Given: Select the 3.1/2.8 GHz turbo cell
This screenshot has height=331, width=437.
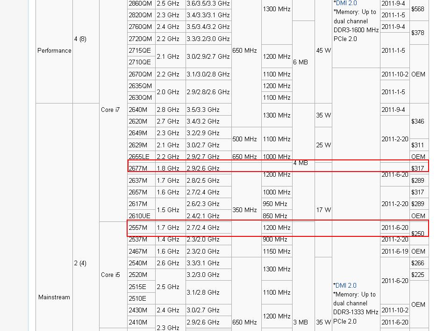Looking at the screenshot, I should [208, 292].
